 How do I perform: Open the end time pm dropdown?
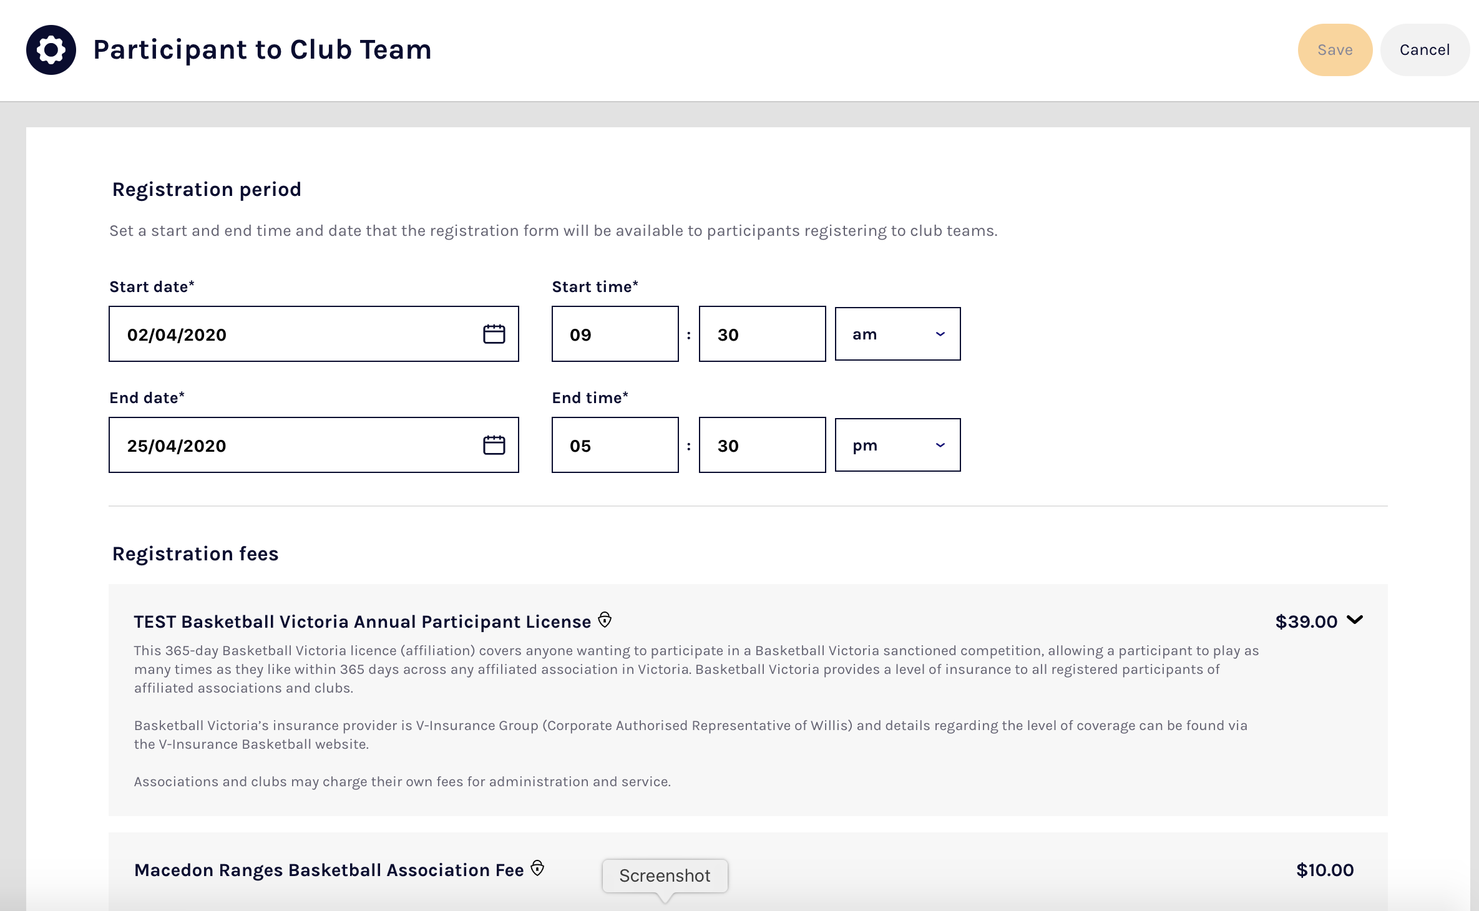pos(897,445)
